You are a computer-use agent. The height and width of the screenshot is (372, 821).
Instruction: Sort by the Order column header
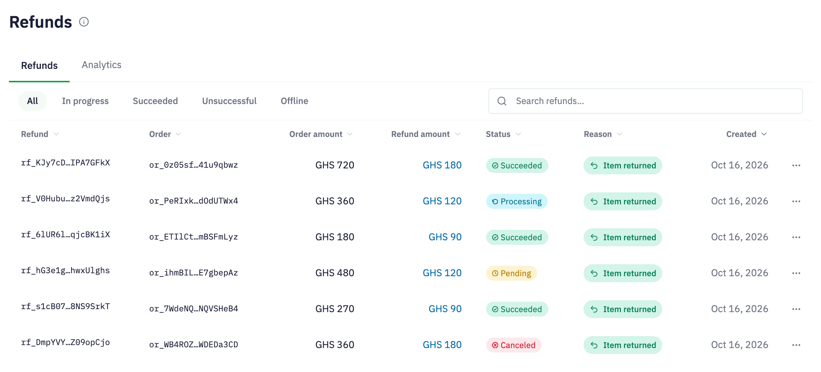[x=165, y=134]
